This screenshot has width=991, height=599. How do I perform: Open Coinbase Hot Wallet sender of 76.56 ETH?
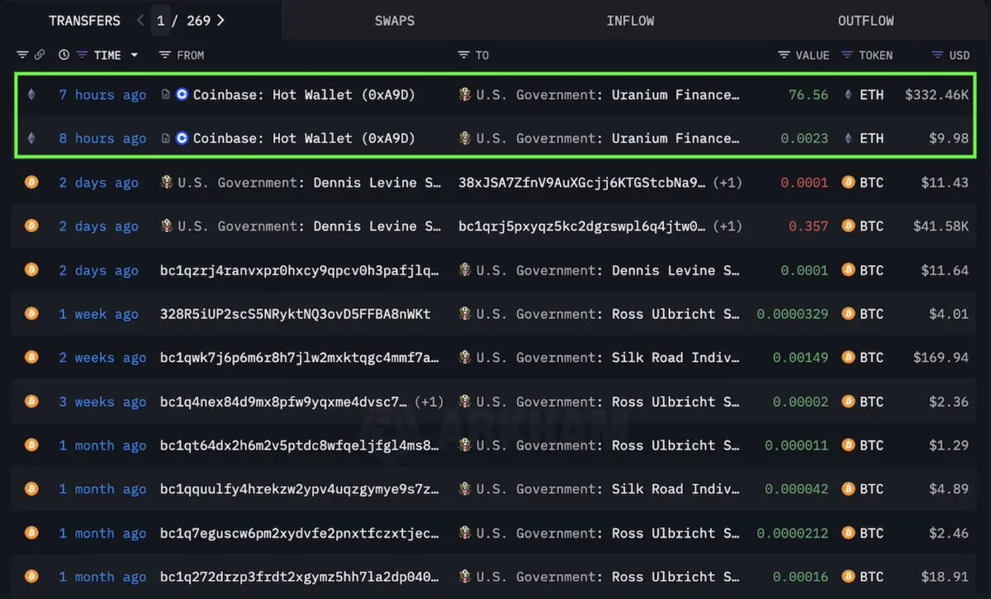pyautogui.click(x=304, y=95)
